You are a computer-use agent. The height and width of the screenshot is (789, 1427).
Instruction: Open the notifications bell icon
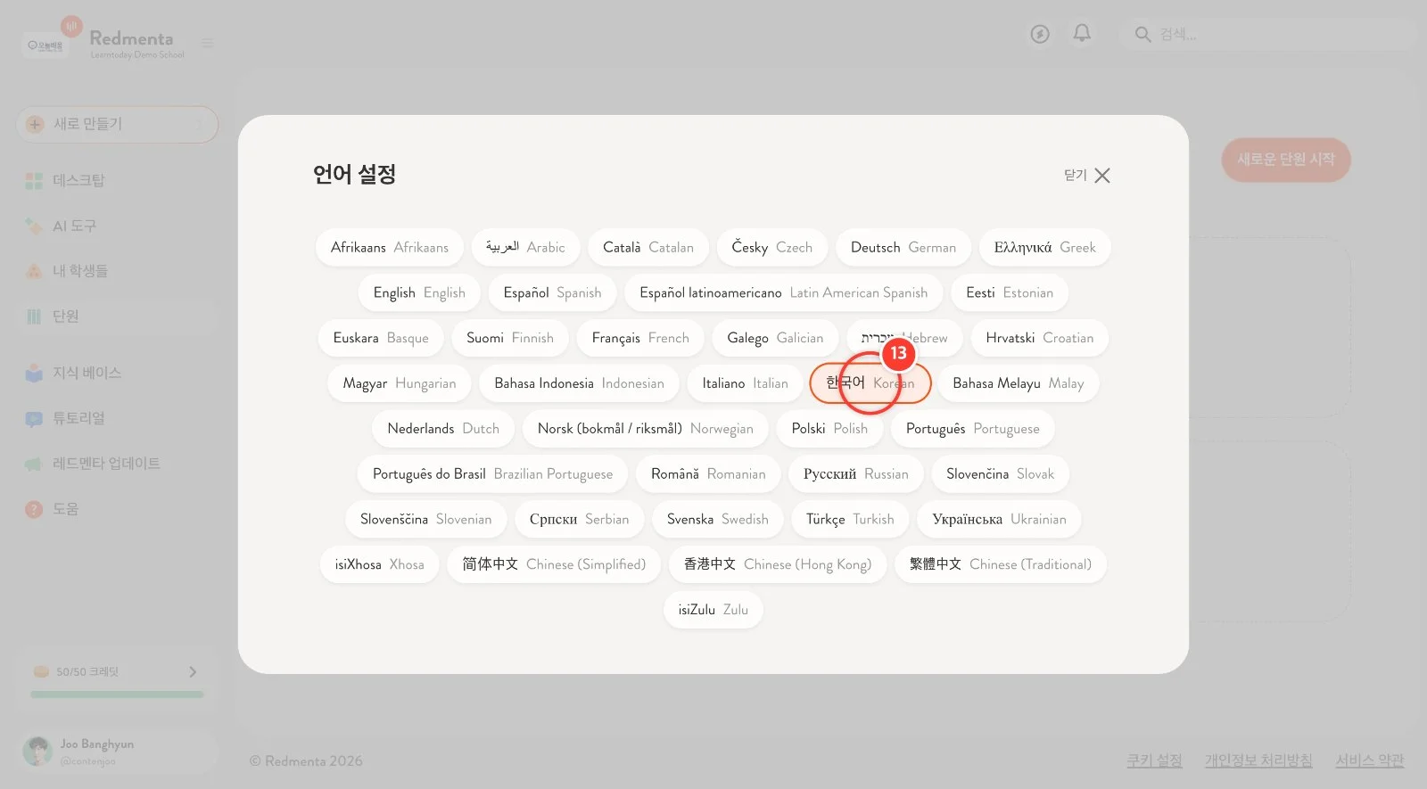1082,34
